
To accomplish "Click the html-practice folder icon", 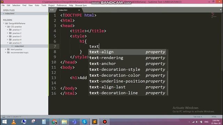I will point(8,49).
